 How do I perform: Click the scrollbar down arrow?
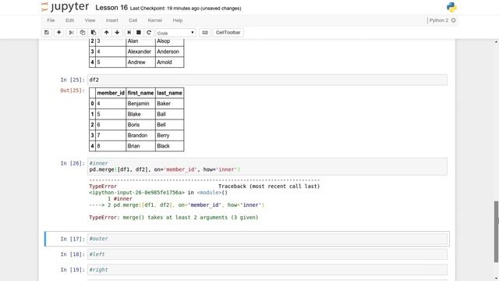click(x=496, y=278)
